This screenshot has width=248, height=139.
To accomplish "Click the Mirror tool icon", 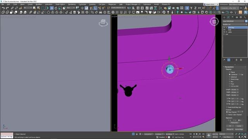I will 129,8.
